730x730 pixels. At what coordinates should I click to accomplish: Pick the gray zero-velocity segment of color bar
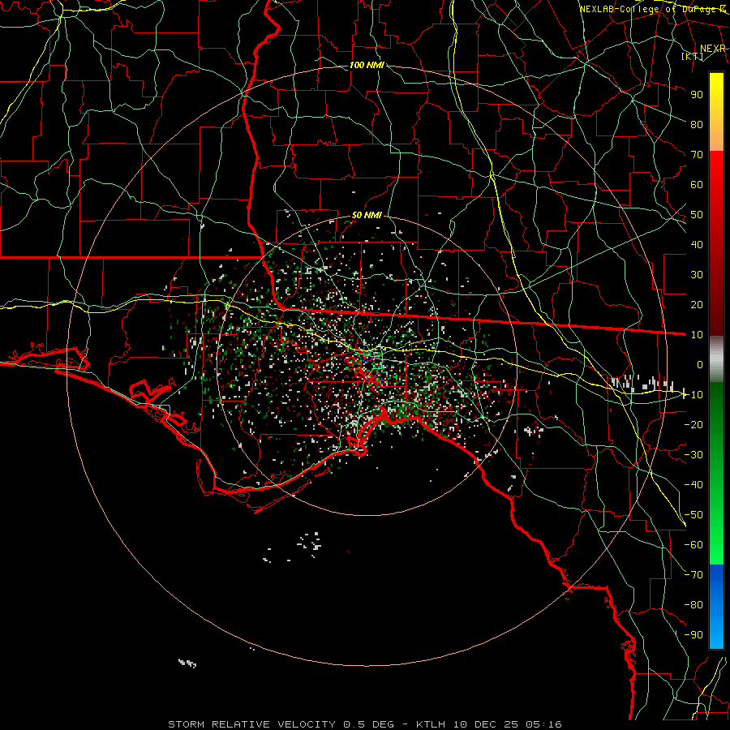(x=716, y=359)
